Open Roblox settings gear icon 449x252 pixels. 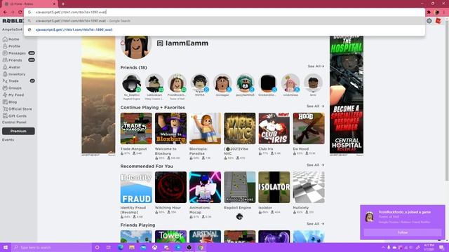[x=429, y=21]
